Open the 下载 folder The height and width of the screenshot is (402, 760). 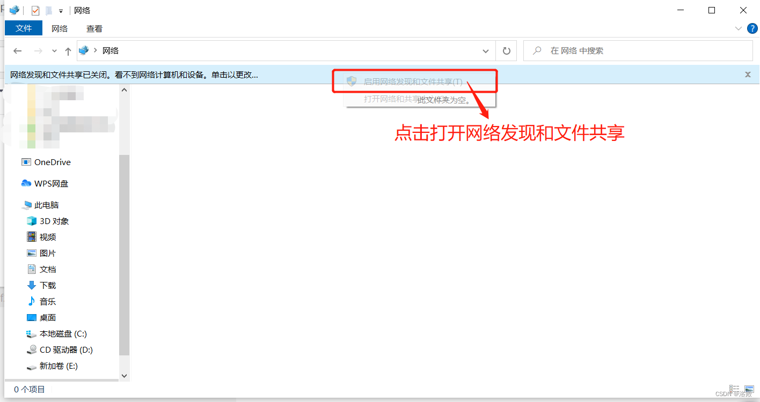48,286
